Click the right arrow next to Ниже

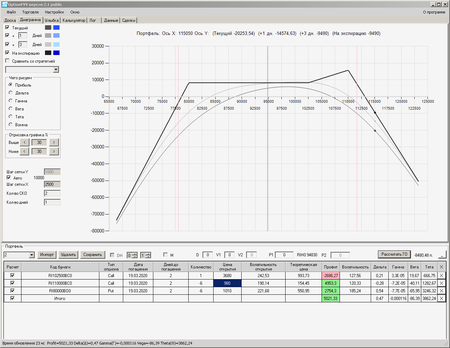click(54, 151)
